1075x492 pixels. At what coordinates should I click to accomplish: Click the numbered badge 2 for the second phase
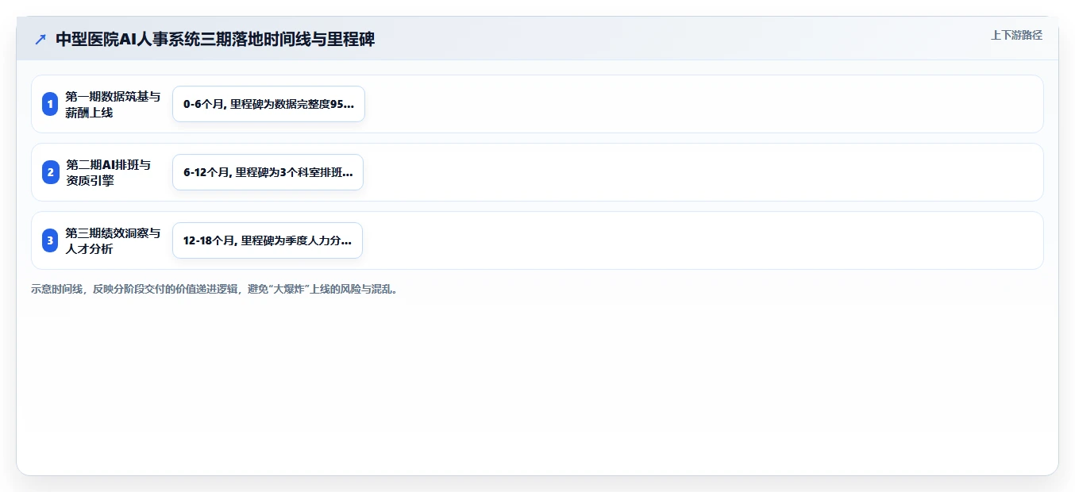coord(50,172)
